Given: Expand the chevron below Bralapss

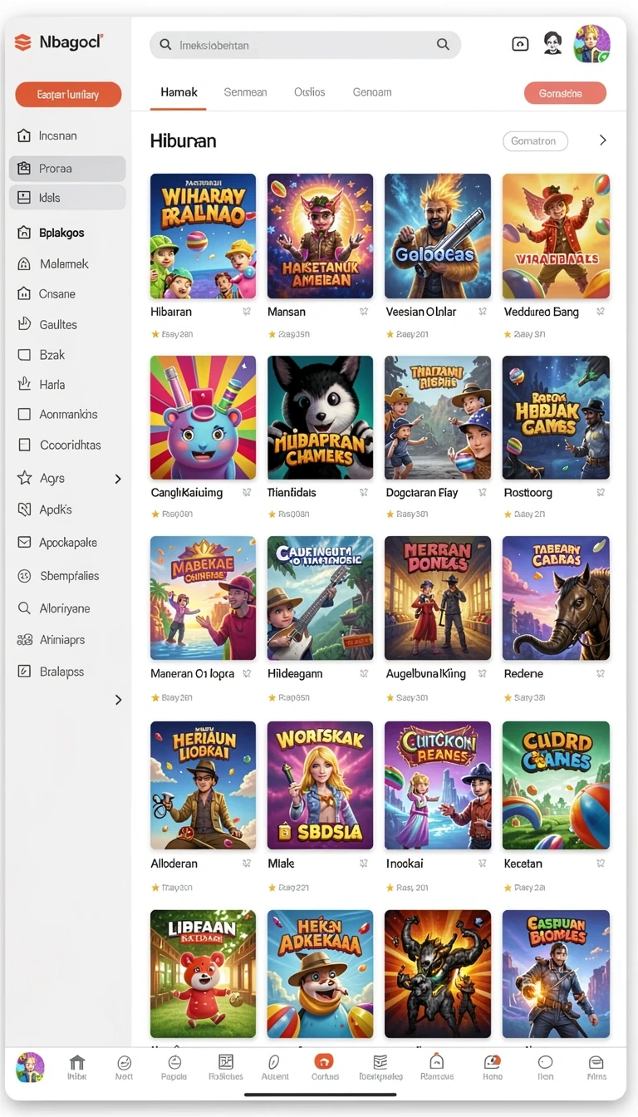Looking at the screenshot, I should [x=118, y=700].
